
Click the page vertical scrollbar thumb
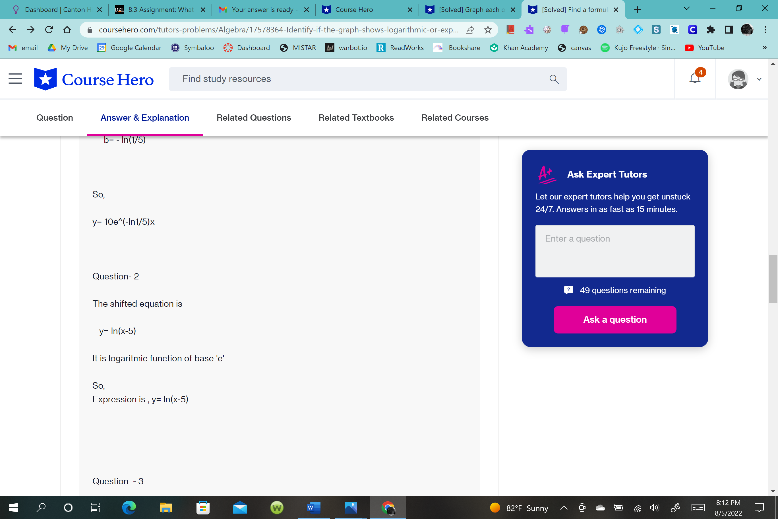pyautogui.click(x=773, y=278)
